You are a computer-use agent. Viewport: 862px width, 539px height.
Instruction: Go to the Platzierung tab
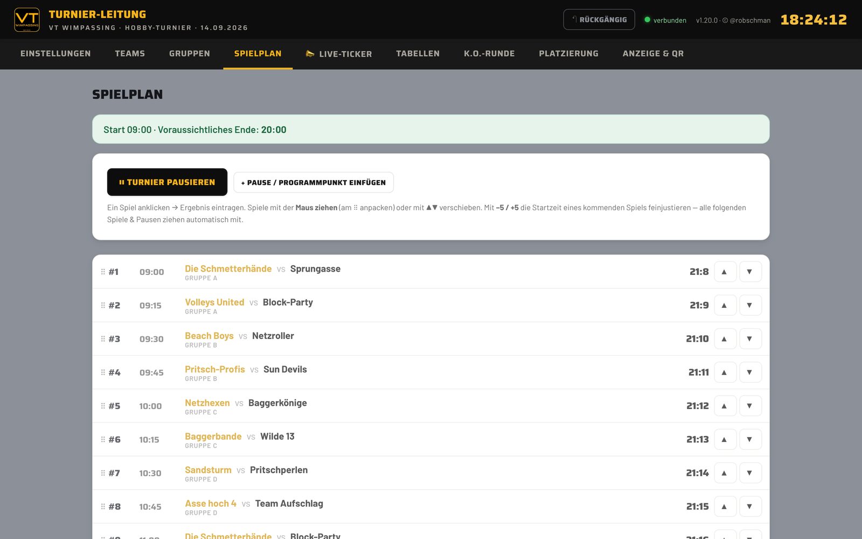pos(569,53)
